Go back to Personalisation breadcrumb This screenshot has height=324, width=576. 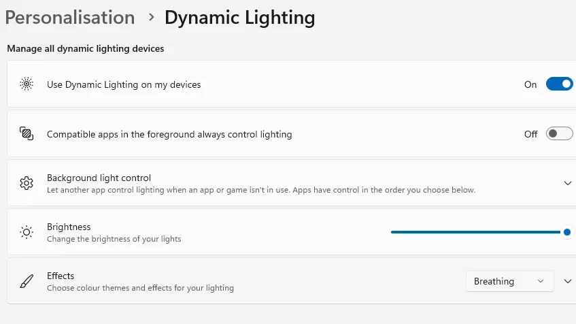click(70, 18)
